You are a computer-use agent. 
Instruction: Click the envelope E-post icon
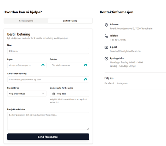pyautogui.click(x=106, y=47)
